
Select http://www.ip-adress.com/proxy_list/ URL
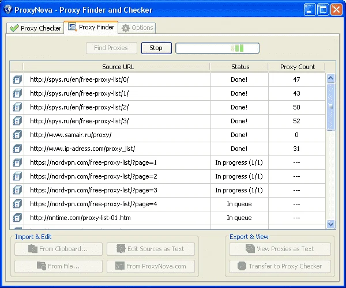[x=82, y=149]
